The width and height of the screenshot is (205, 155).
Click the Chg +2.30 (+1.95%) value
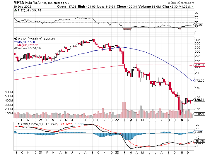pyautogui.click(x=177, y=6)
